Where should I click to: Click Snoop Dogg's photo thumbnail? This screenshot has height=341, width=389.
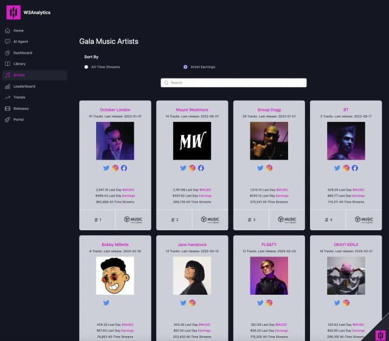click(269, 141)
